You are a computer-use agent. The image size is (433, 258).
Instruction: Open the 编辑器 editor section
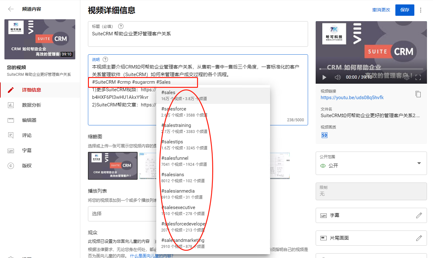click(x=40, y=120)
